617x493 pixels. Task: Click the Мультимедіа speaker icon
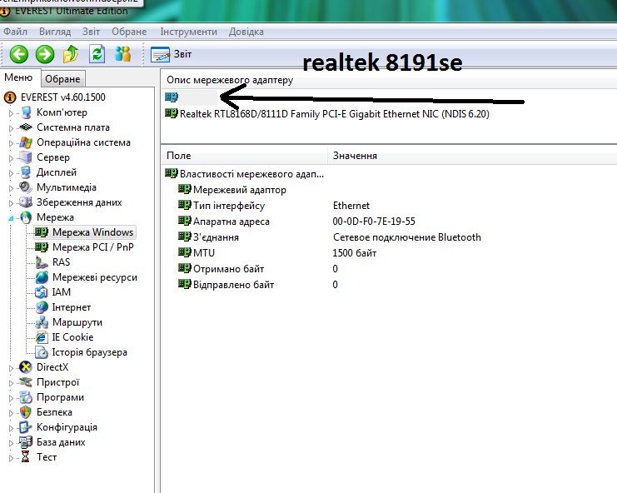[26, 187]
